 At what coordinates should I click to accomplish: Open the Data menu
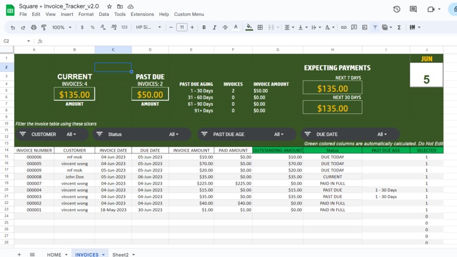(x=104, y=14)
